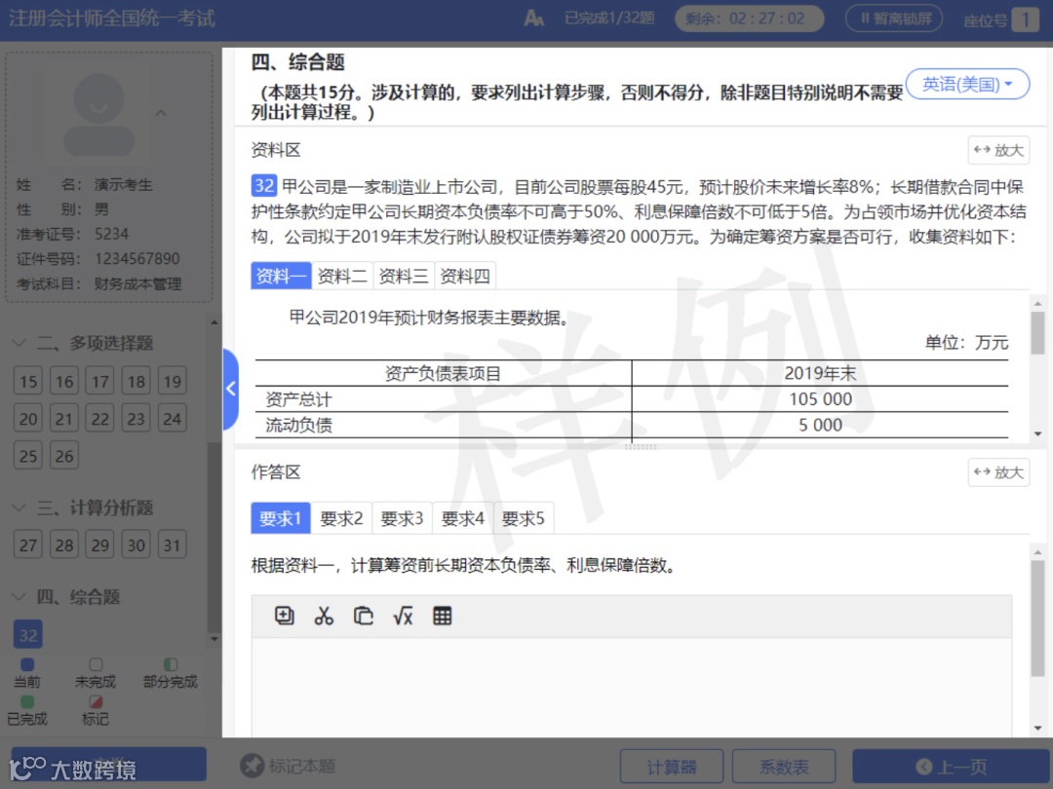
Task: Click the resize handle between 资料区 and 作答区
Action: (x=641, y=446)
